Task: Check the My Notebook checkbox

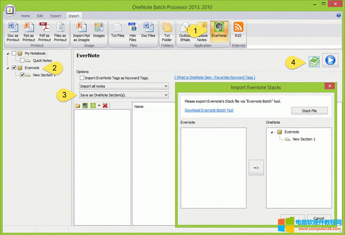Action: pyautogui.click(x=14, y=53)
